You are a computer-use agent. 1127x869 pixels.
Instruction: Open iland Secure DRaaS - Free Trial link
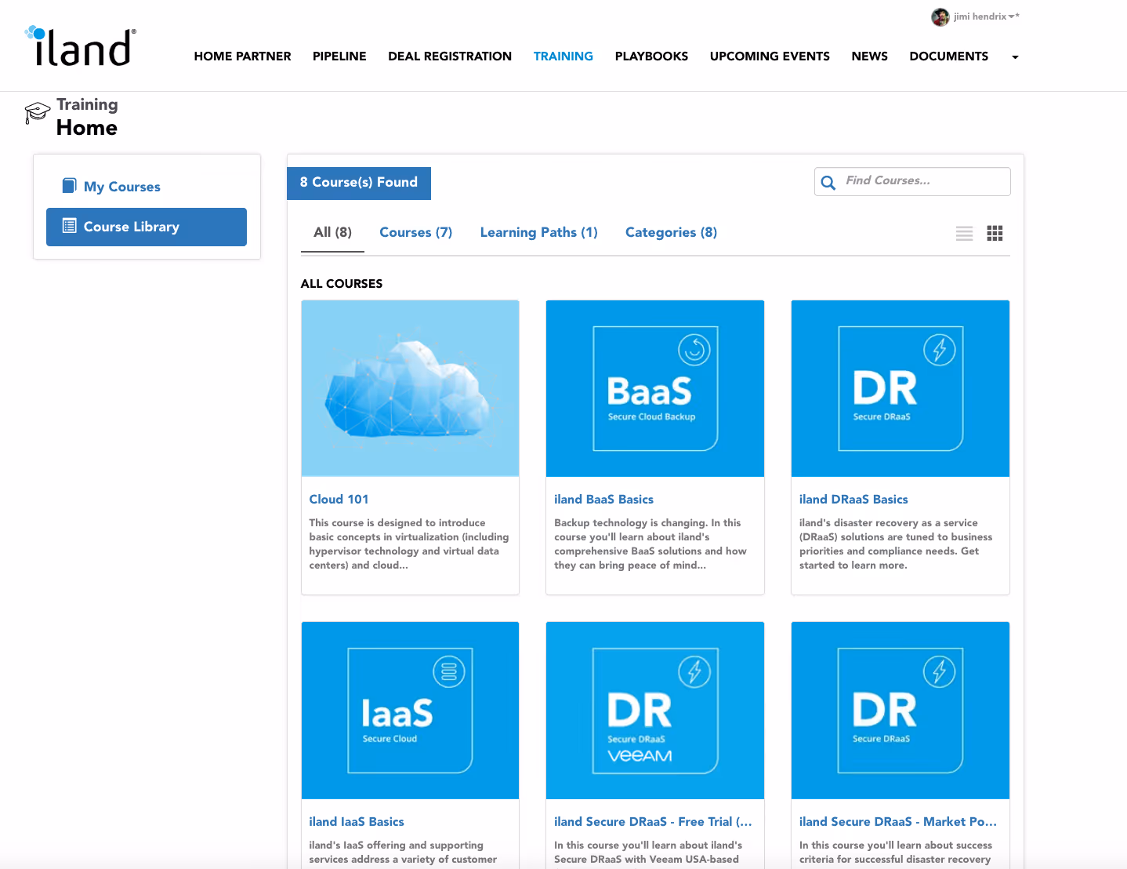pos(653,822)
